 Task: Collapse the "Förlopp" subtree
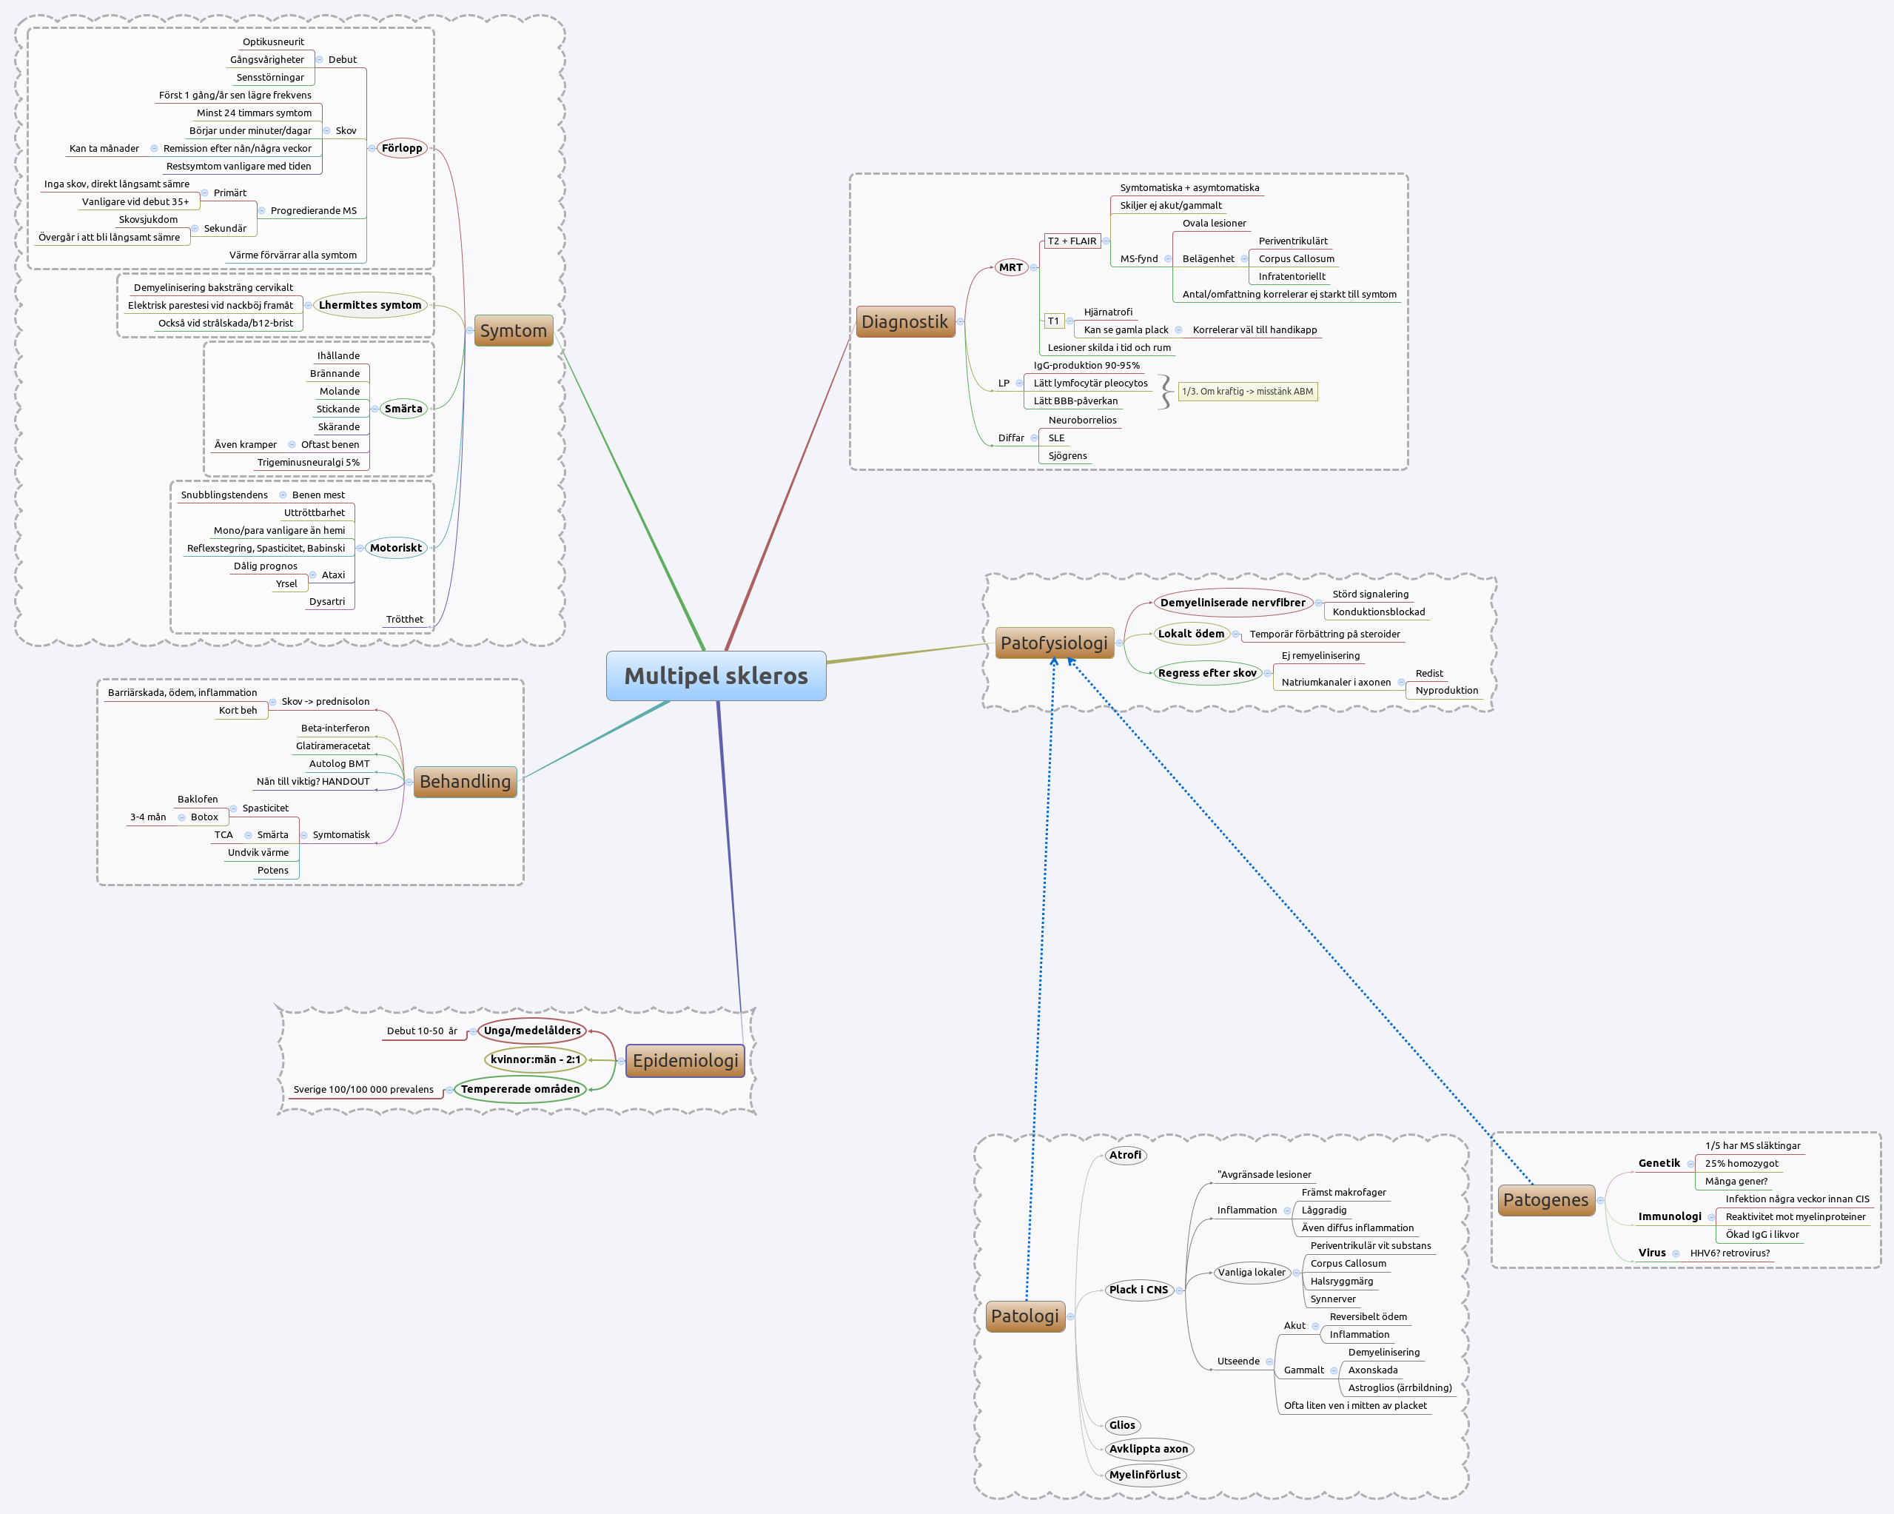(372, 147)
